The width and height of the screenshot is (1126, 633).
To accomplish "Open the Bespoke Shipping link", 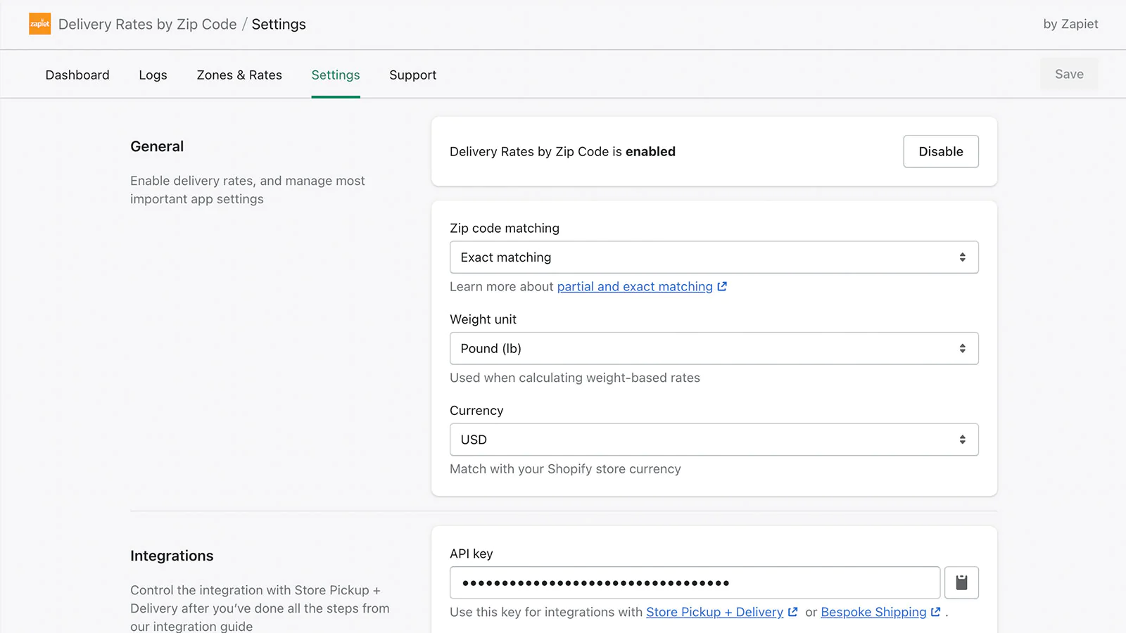I will tap(873, 612).
